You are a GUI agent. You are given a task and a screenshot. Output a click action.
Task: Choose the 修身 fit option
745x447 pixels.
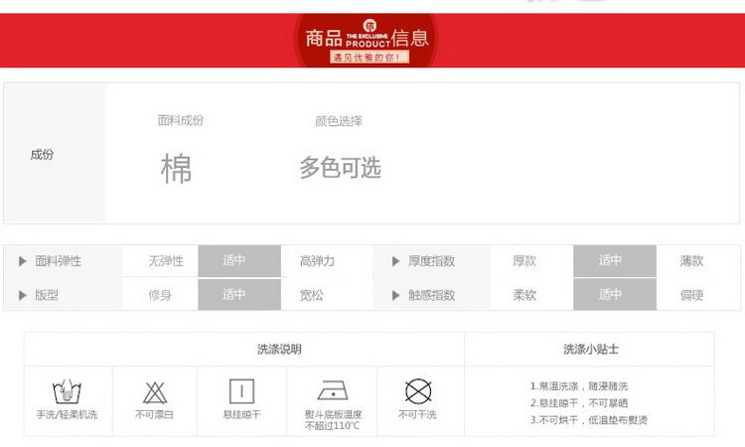(160, 295)
